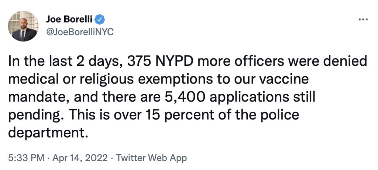Screen dimensions: 378x170
Task: Click the display name Joe Borelli
Action: click(x=69, y=20)
